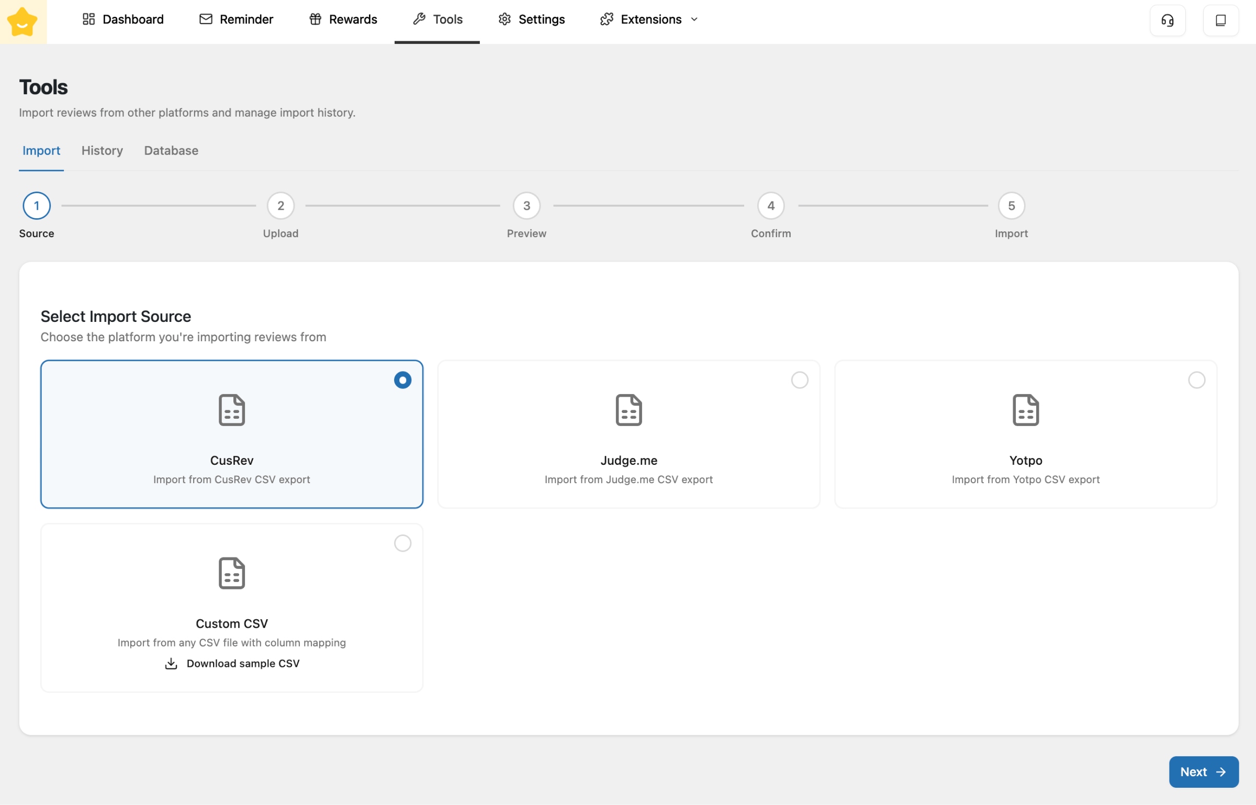
Task: Switch to the History tab
Action: click(102, 151)
